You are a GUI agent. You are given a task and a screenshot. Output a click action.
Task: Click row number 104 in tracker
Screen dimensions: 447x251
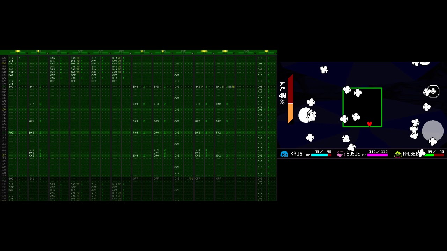click(4, 109)
